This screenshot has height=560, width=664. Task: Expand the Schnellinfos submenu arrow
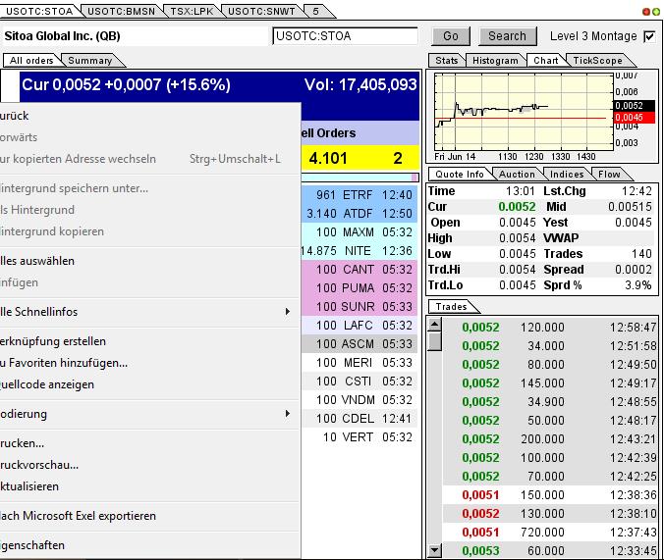pyautogui.click(x=287, y=312)
